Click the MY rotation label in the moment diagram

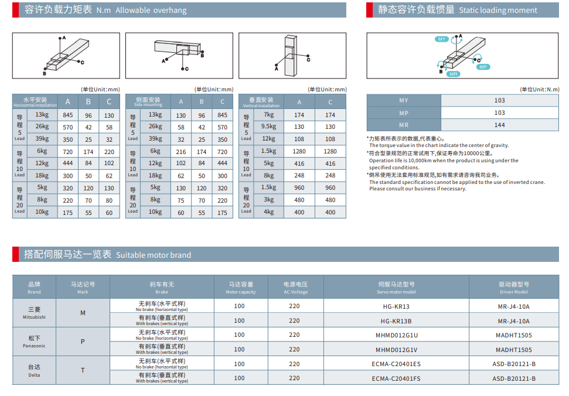(x=442, y=39)
